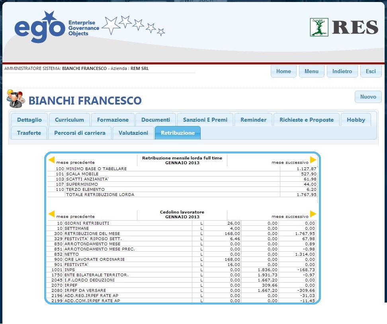Click the INPS value -168,73

[x=306, y=270]
